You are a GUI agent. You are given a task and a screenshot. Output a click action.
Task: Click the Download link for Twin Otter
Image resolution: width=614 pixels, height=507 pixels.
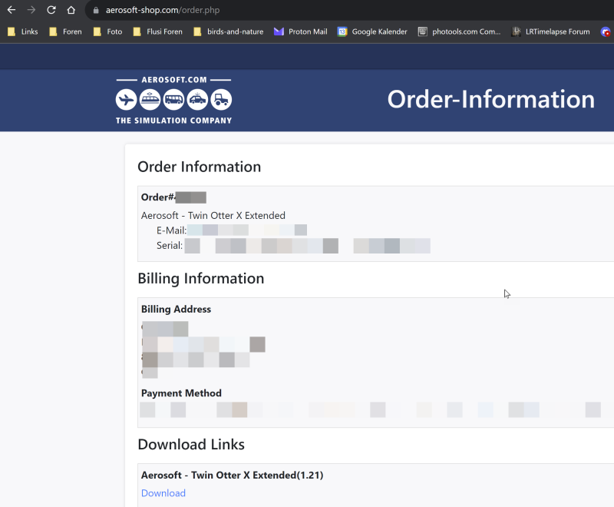coord(163,493)
